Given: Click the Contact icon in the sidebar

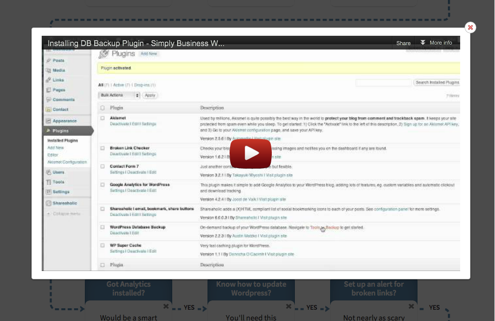Looking at the screenshot, I should 48,109.
